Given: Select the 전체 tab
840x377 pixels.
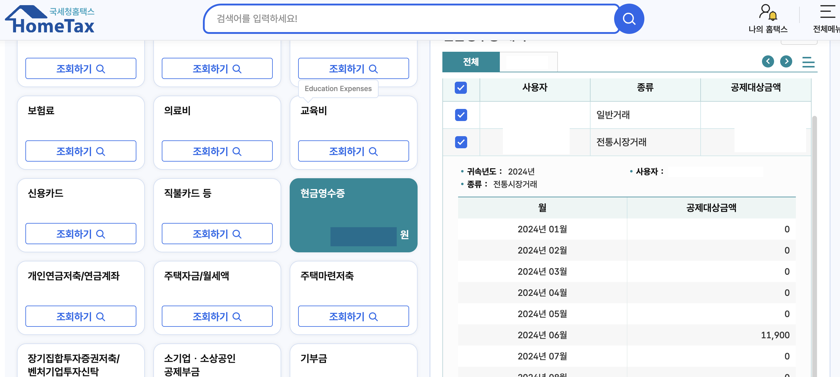Looking at the screenshot, I should [470, 62].
